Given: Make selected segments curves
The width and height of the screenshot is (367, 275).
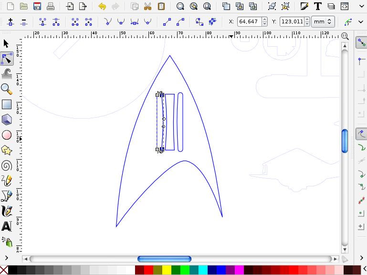Looking at the screenshot, I should [180, 22].
